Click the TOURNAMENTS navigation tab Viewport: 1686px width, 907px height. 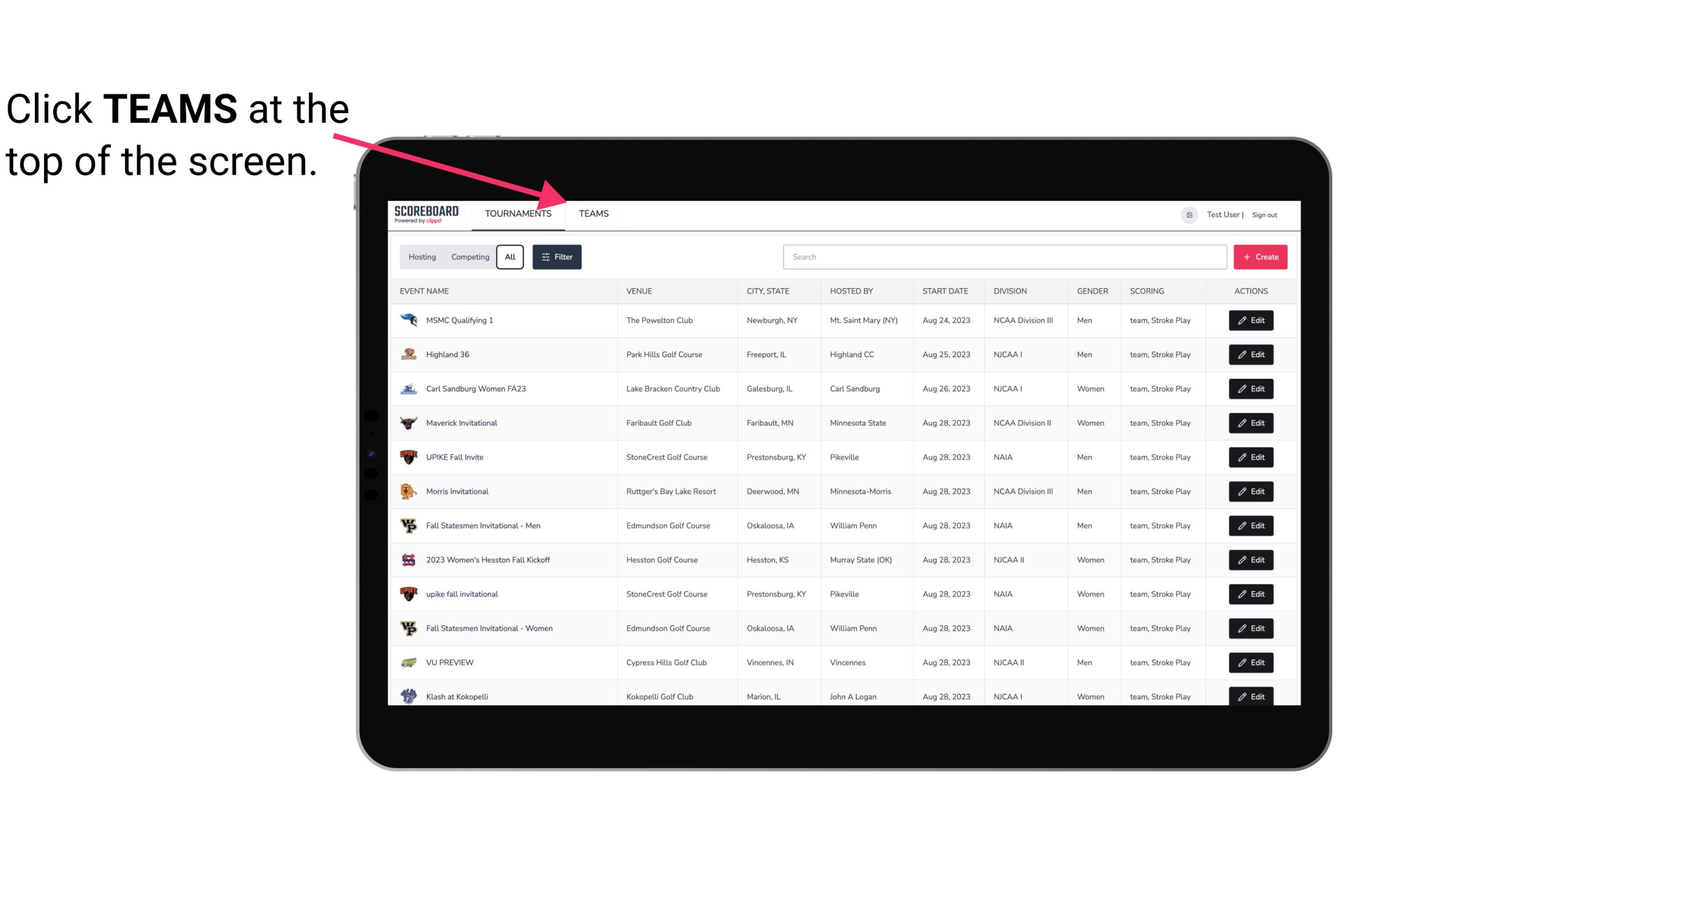(x=518, y=213)
